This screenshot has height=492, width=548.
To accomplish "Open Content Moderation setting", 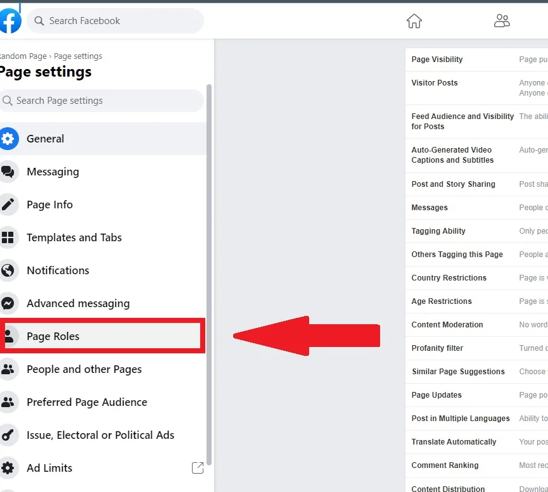I will (476, 325).
